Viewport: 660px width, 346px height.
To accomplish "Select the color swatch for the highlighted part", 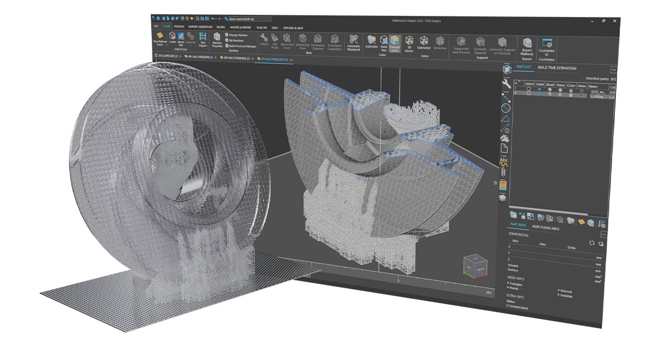I will click(571, 96).
